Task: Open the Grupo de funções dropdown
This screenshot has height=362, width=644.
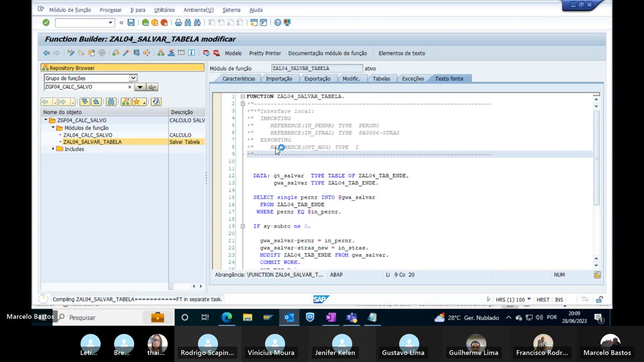Action: point(133,78)
